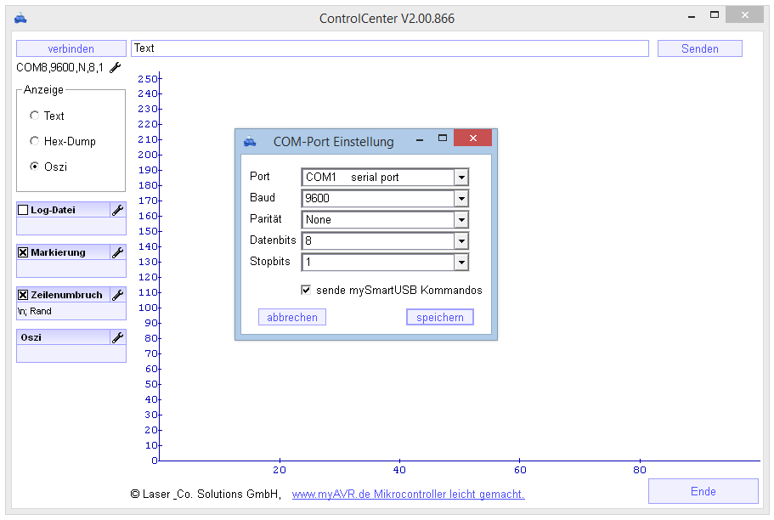Toggle sende mySmartUSB Kommandos checkbox
Viewport: 774px width, 520px height.
tap(306, 290)
